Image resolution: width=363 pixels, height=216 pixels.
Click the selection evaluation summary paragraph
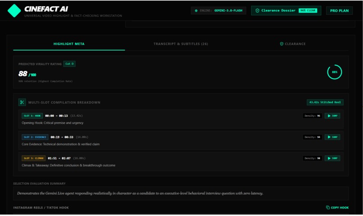pyautogui.click(x=140, y=194)
